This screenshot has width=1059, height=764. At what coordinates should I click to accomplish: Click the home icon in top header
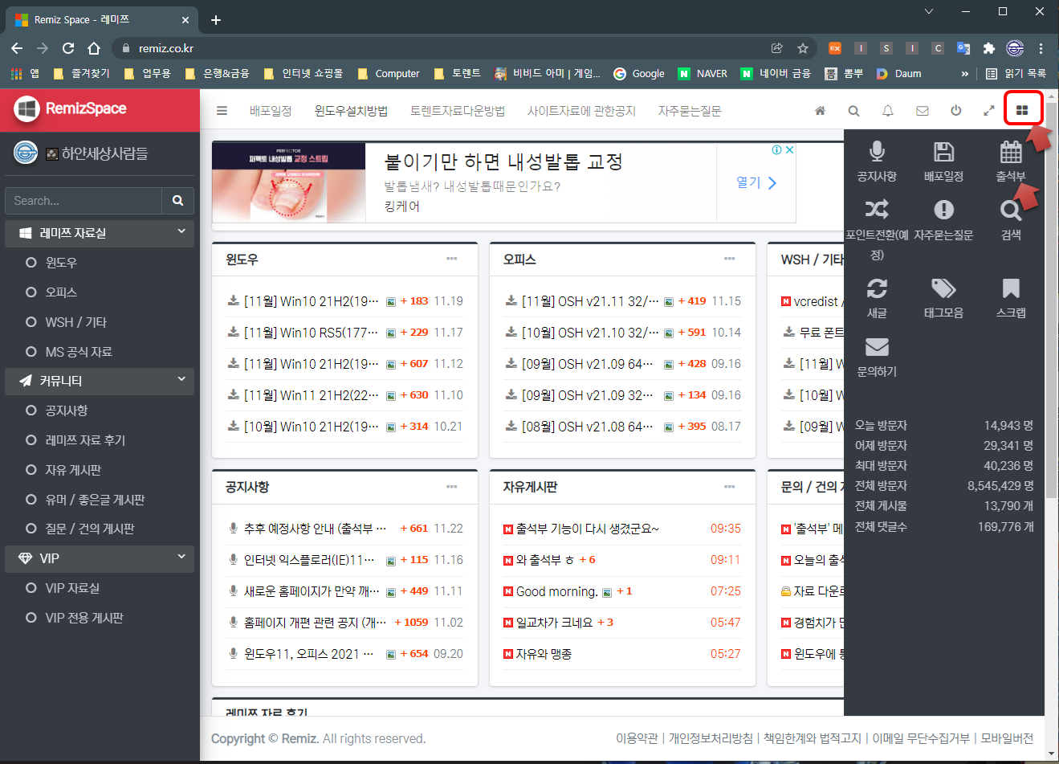pyautogui.click(x=820, y=111)
